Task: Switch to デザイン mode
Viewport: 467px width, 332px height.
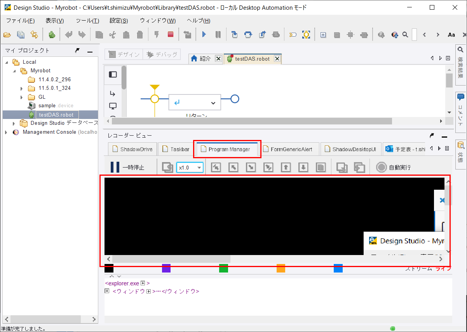Action: coord(124,55)
